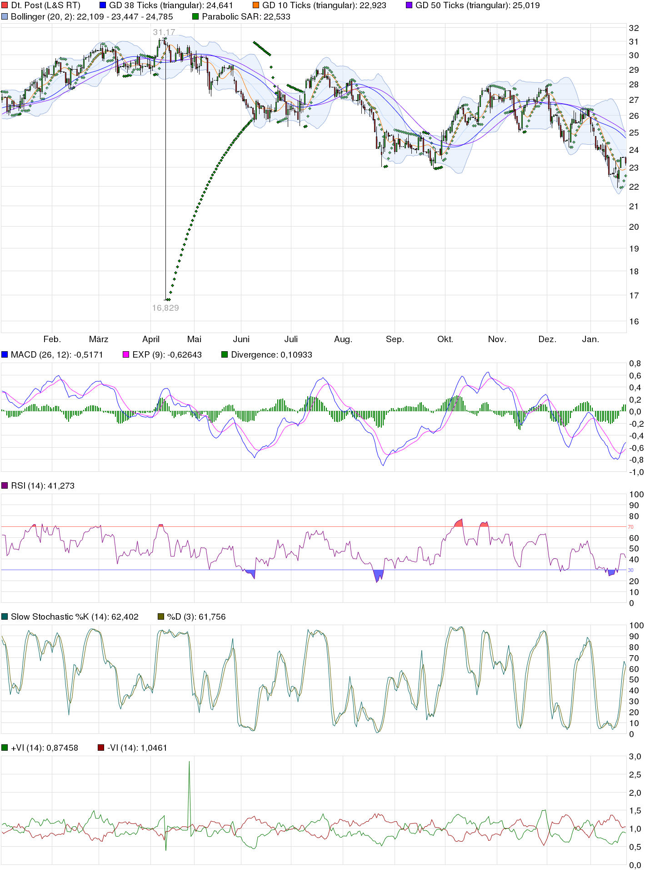The width and height of the screenshot is (660, 874).
Task: Click the green Divergence legend swatch
Action: (x=225, y=354)
